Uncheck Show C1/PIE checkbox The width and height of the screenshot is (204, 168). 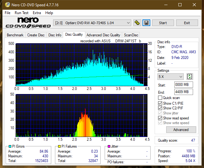point(160,103)
